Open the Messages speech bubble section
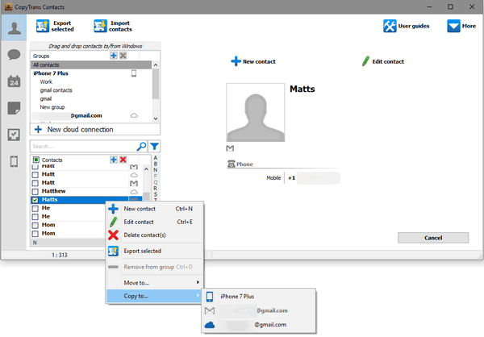This screenshot has height=337, width=484. 14,55
